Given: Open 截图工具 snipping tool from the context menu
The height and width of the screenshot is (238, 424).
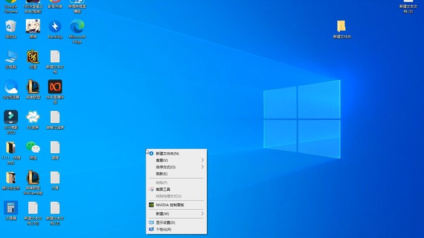Looking at the screenshot, I should pyautogui.click(x=176, y=189).
